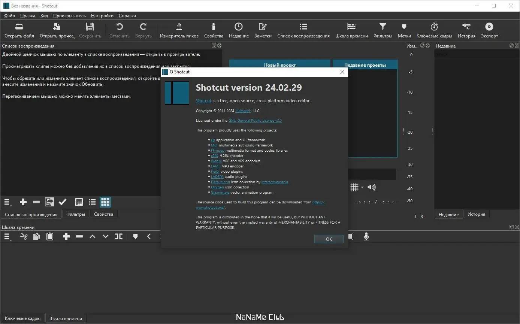This screenshot has height=324, width=520.
Task: Switch playlist to detailed table view
Action: point(79,202)
